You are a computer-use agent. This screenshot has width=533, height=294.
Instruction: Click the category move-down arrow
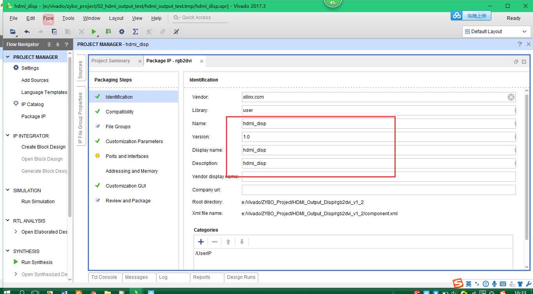coord(242,242)
